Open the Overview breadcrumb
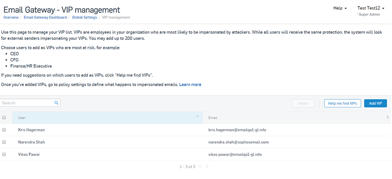The width and height of the screenshot is (392, 179). (11, 17)
